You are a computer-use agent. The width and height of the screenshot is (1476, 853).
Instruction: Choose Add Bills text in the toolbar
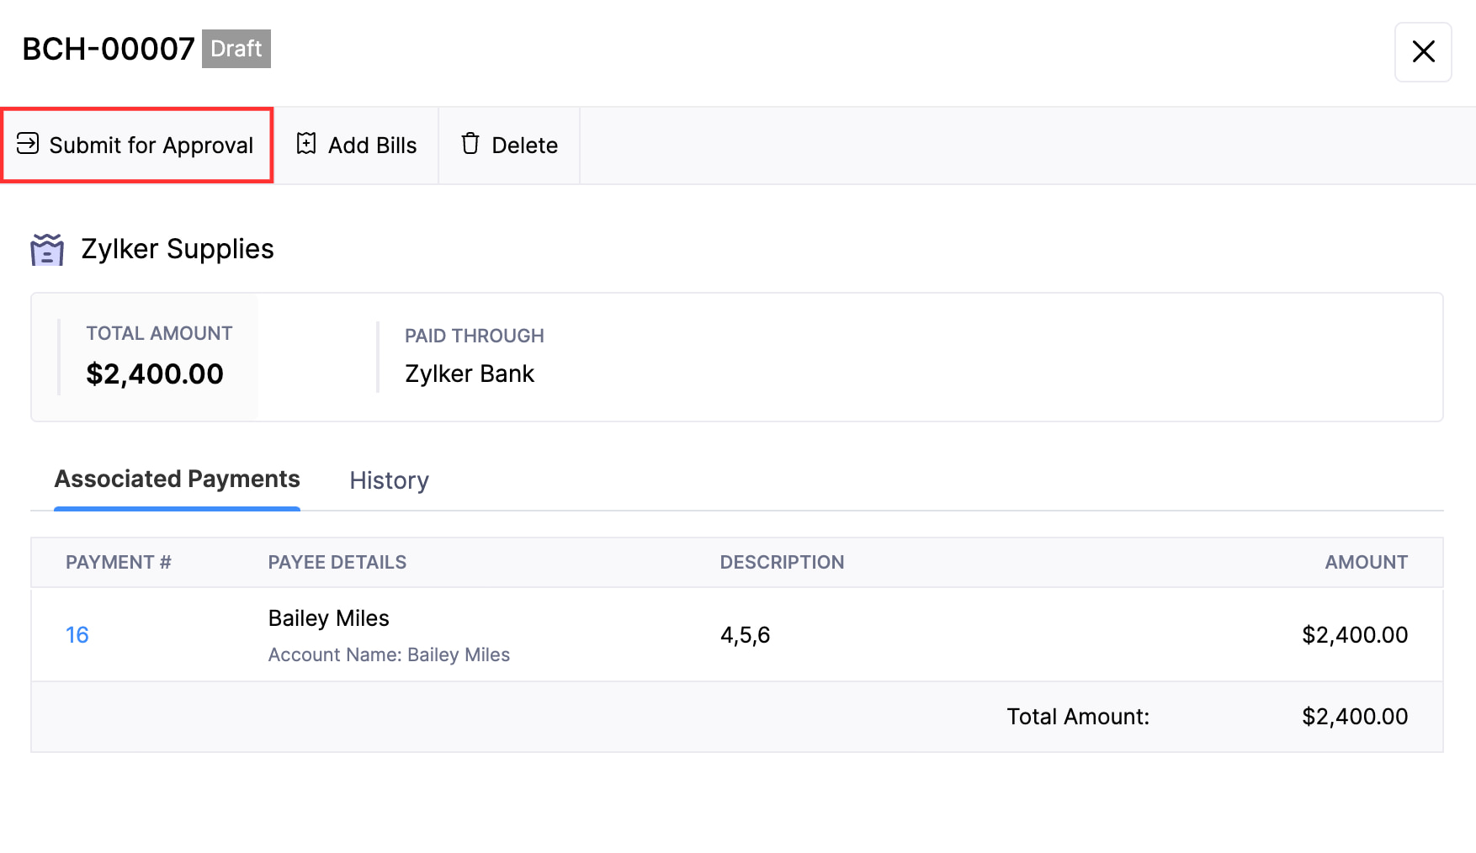click(372, 146)
